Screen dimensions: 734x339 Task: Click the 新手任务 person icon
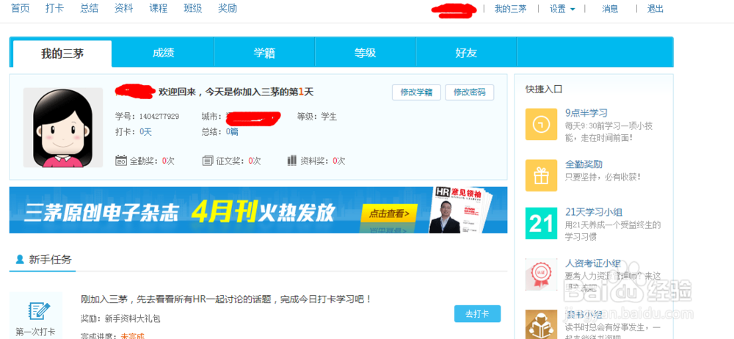click(20, 259)
